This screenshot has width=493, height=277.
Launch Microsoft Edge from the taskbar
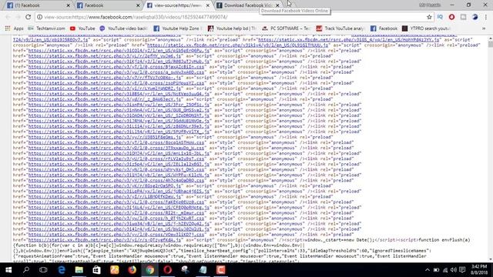[62, 270]
